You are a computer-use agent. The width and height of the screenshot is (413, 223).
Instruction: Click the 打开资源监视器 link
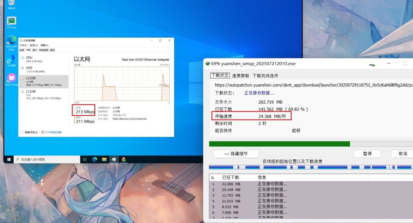53,132
